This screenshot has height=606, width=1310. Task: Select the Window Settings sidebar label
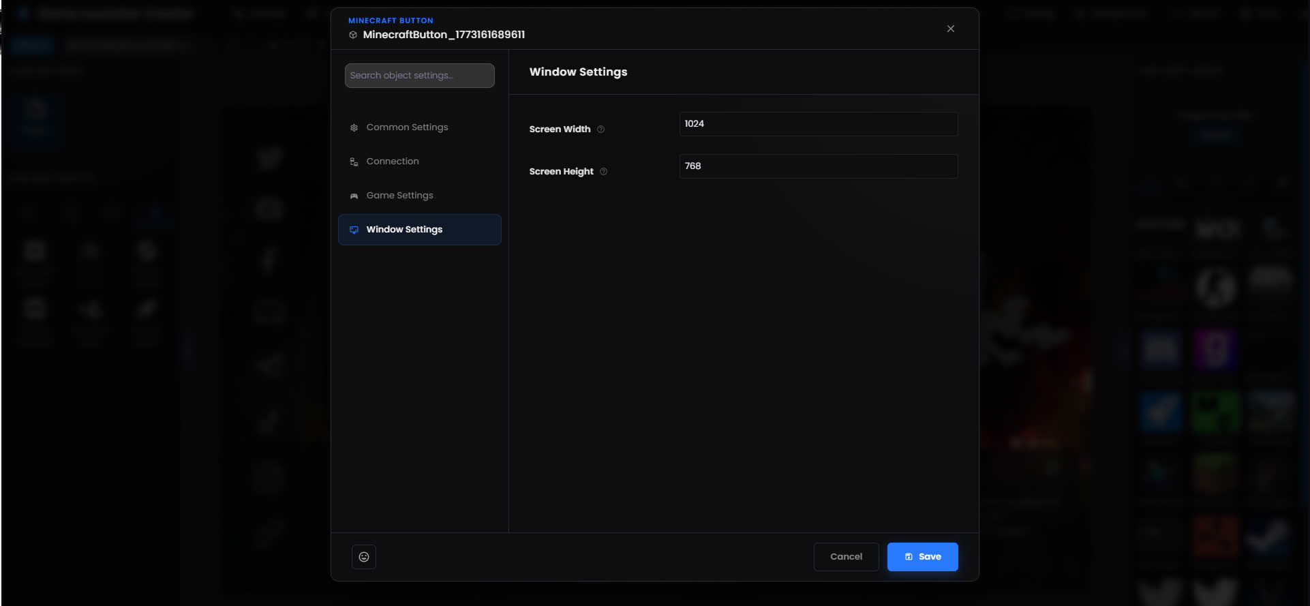pyautogui.click(x=404, y=230)
